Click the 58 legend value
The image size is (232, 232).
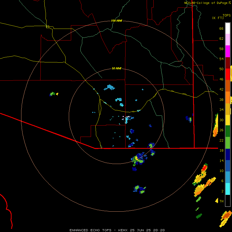coord(221,49)
